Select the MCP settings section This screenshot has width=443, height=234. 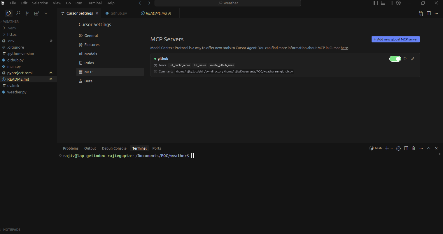(x=110, y=72)
